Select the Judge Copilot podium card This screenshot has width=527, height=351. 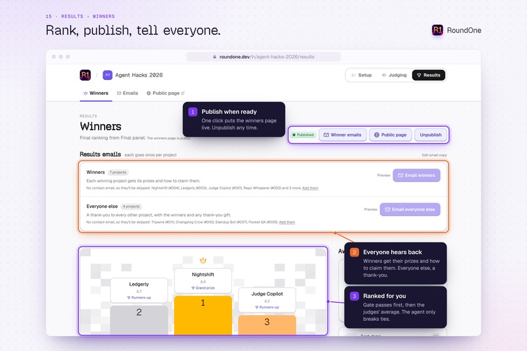(267, 300)
